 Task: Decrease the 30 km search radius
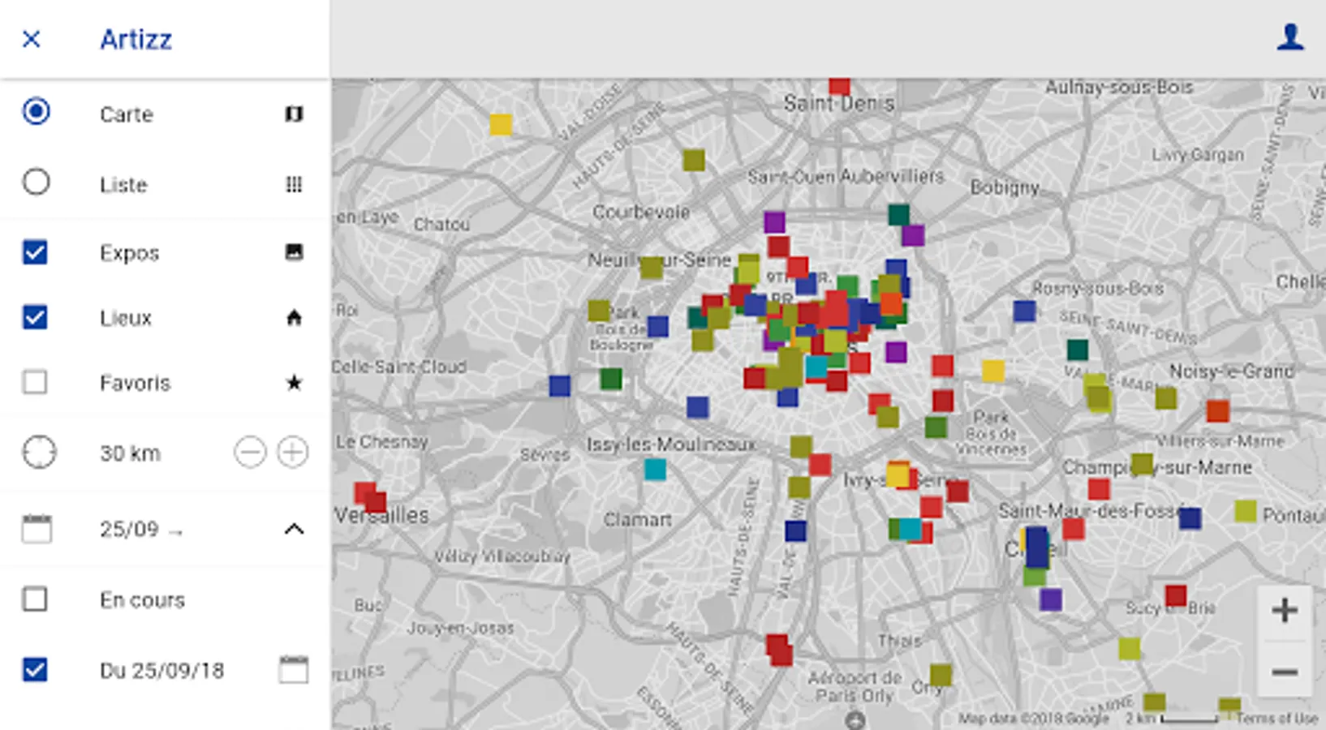tap(250, 452)
